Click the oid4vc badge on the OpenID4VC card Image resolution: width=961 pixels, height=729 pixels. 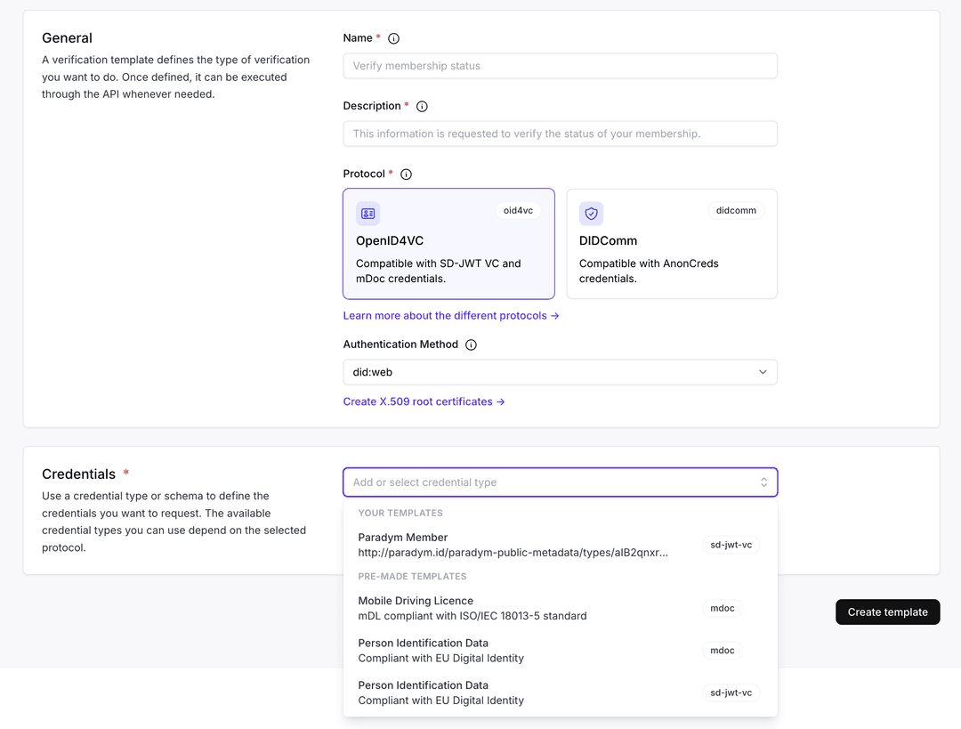point(518,210)
